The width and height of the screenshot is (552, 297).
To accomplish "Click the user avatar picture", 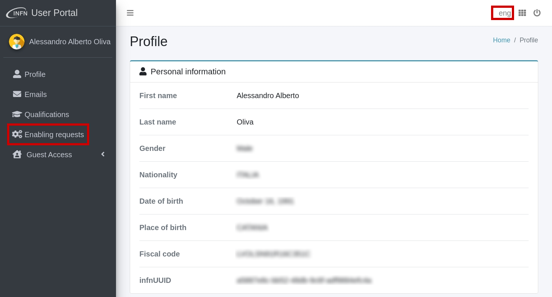I will (17, 42).
